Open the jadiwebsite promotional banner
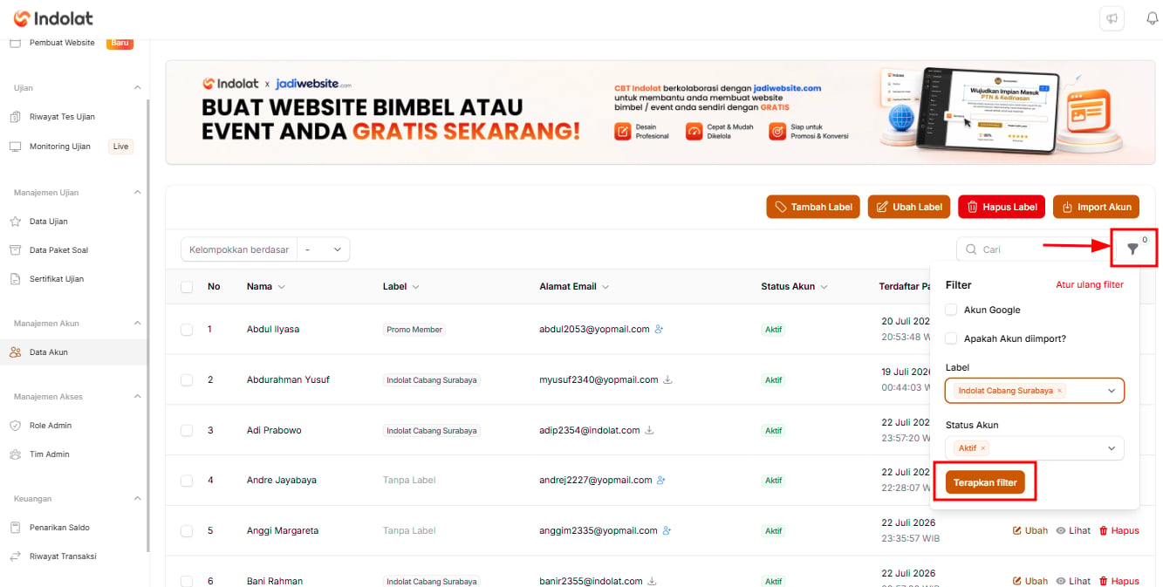The height and width of the screenshot is (587, 1163). click(x=660, y=112)
